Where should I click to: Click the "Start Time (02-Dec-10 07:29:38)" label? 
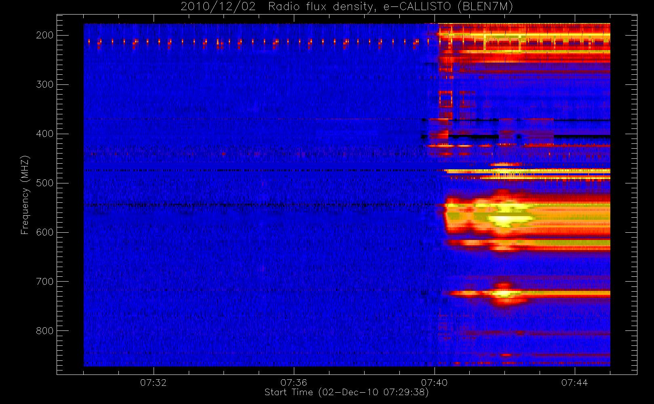coord(346,392)
